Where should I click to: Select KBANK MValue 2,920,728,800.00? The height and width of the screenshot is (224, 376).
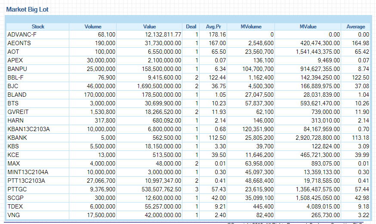coord(318,138)
